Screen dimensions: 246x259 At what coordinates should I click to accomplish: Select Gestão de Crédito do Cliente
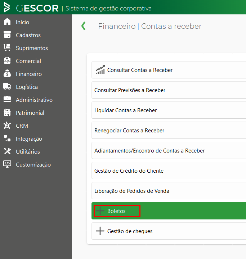[x=129, y=171]
